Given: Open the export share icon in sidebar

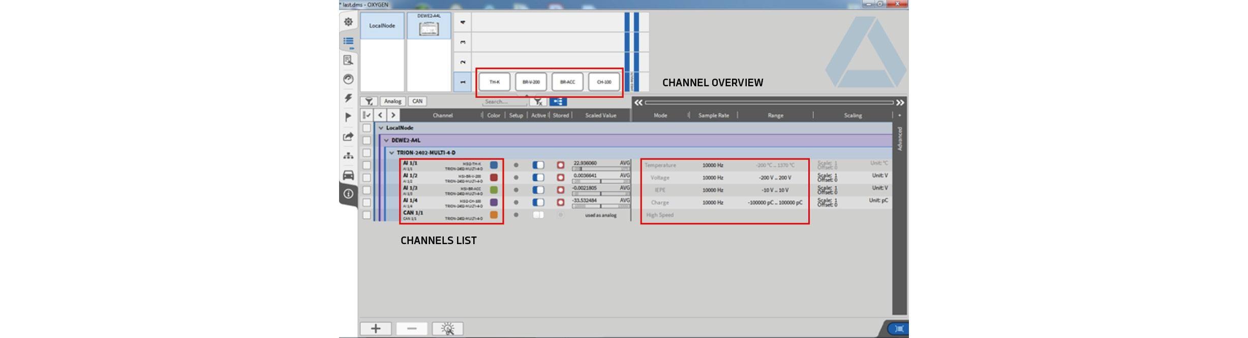Looking at the screenshot, I should [348, 137].
